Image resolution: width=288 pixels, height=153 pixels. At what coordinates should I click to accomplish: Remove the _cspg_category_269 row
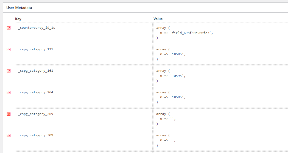pyautogui.click(x=9, y=114)
